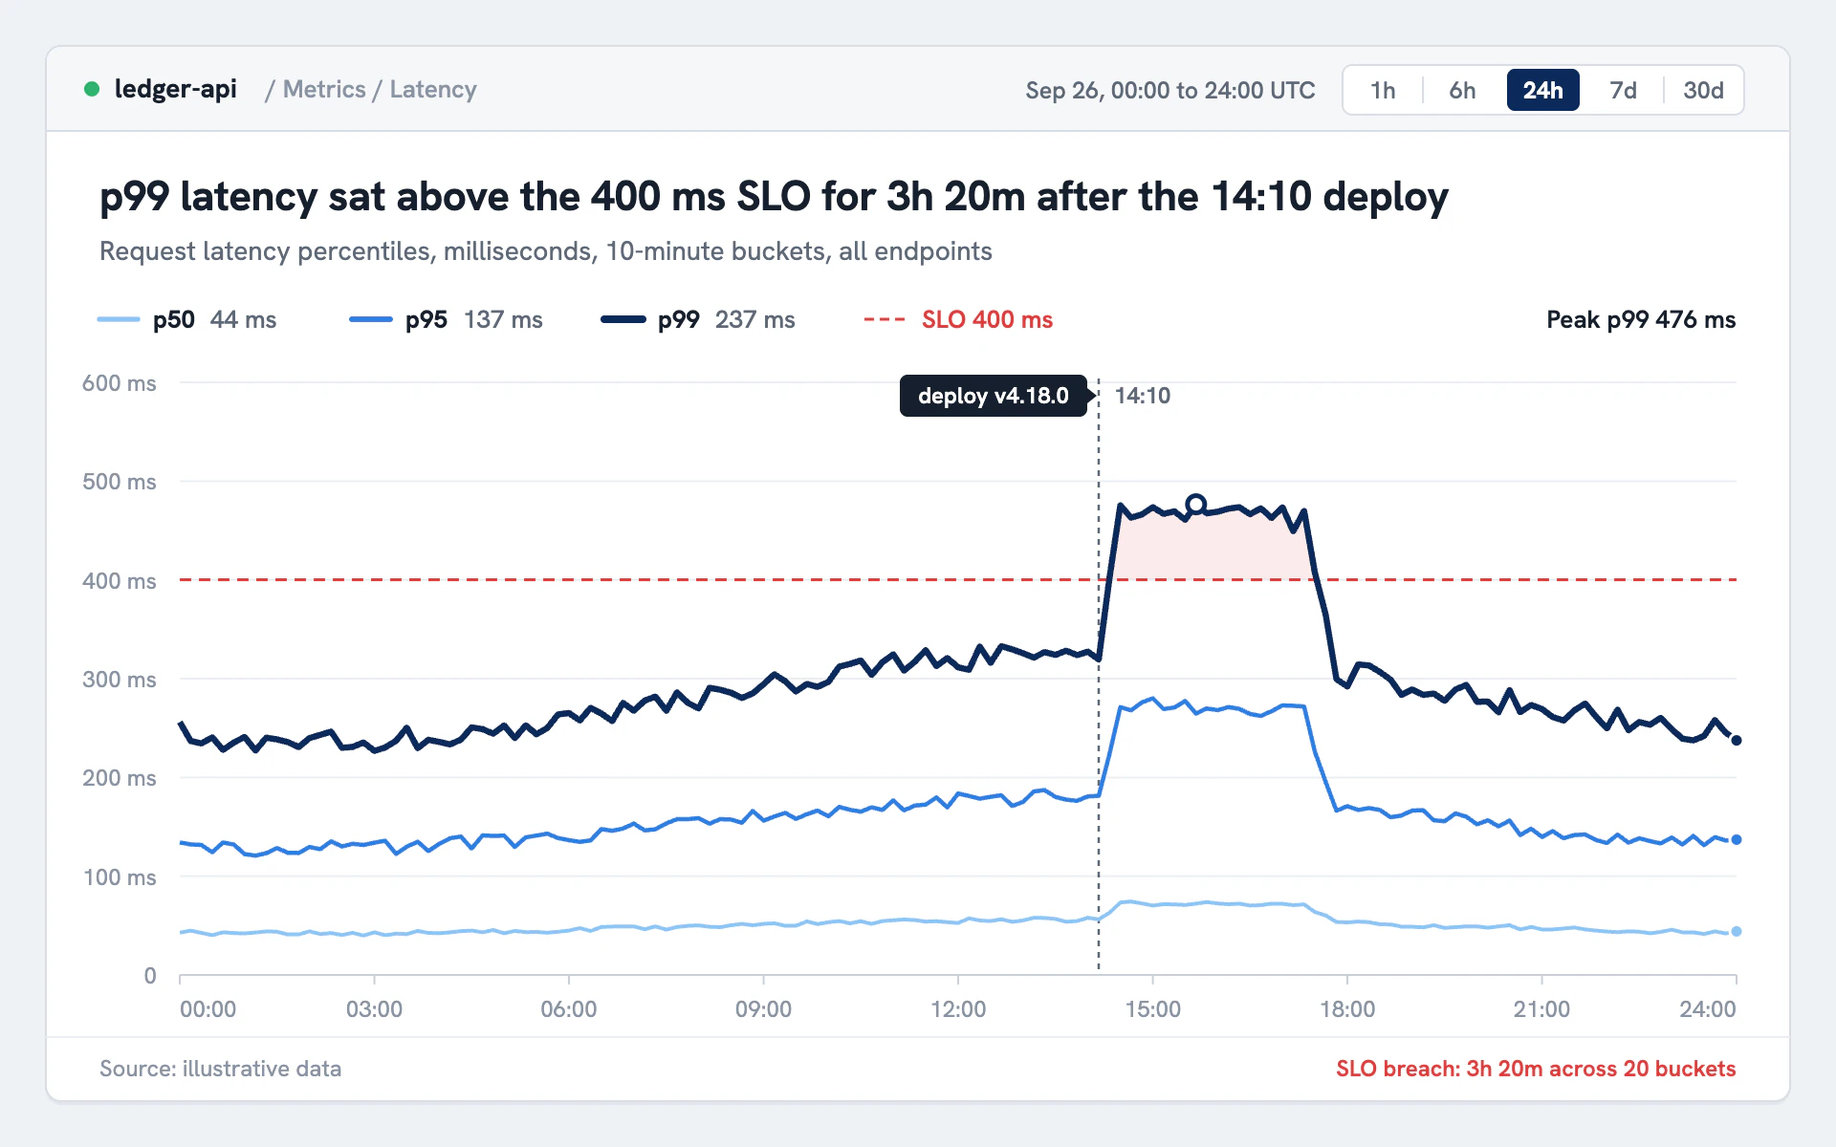This screenshot has width=1836, height=1147.
Task: Click the 06:00 x-axis label
Action: click(569, 1009)
